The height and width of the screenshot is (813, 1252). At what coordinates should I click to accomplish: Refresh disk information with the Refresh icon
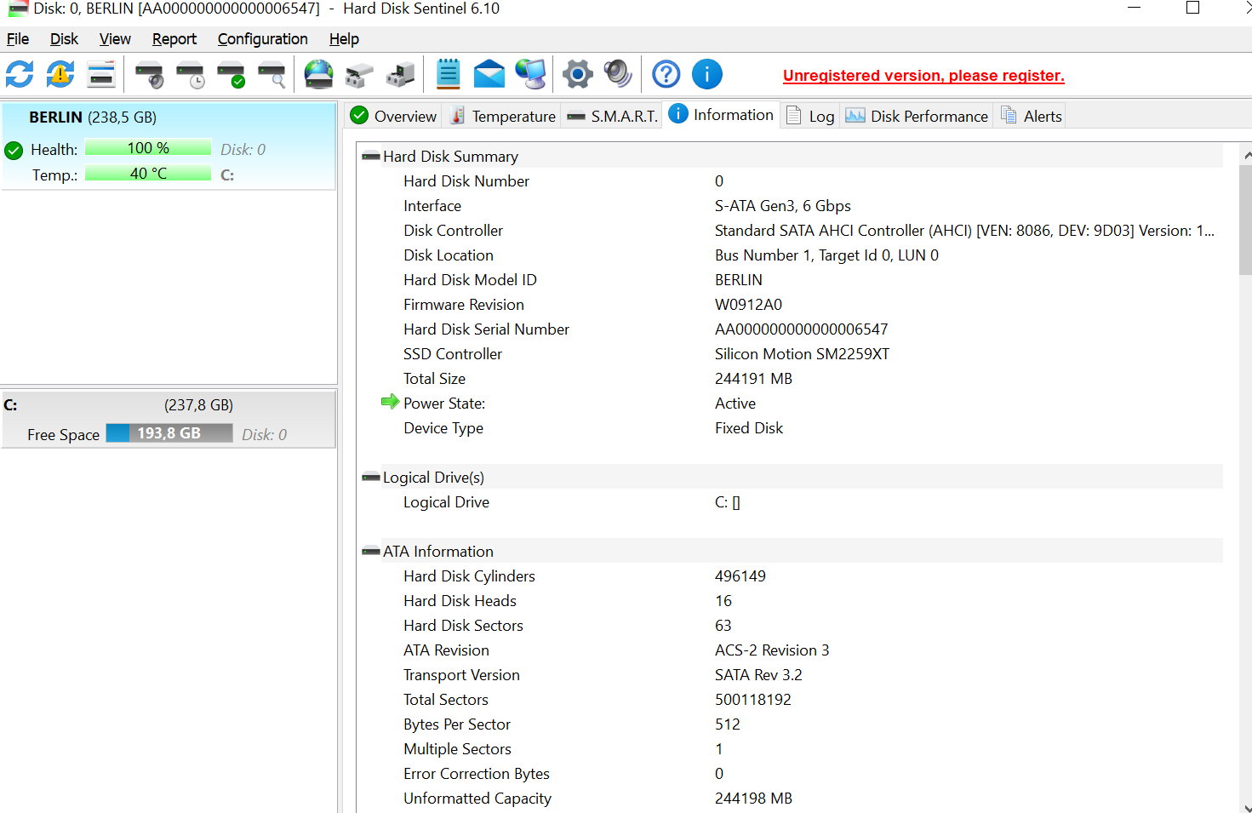point(18,74)
